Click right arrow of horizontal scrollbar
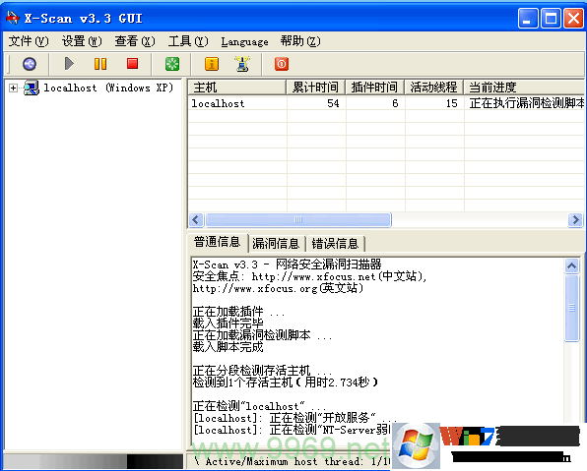Screen dimensions: 587x471 click(x=575, y=220)
